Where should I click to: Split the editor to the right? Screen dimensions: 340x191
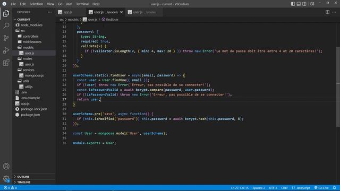327,12
